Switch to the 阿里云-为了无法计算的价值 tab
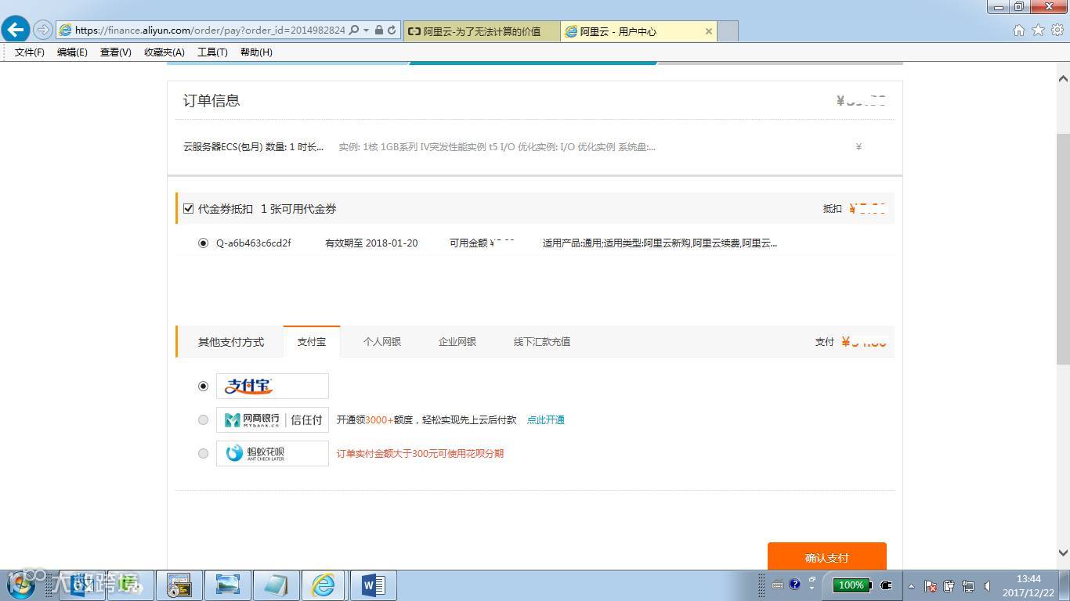 pos(482,31)
